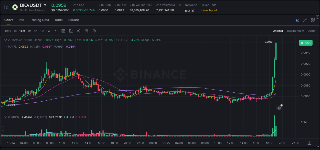Collapse the OHLC price legend chevron
The height and width of the screenshot is (150, 320).
[x=6, y=40]
